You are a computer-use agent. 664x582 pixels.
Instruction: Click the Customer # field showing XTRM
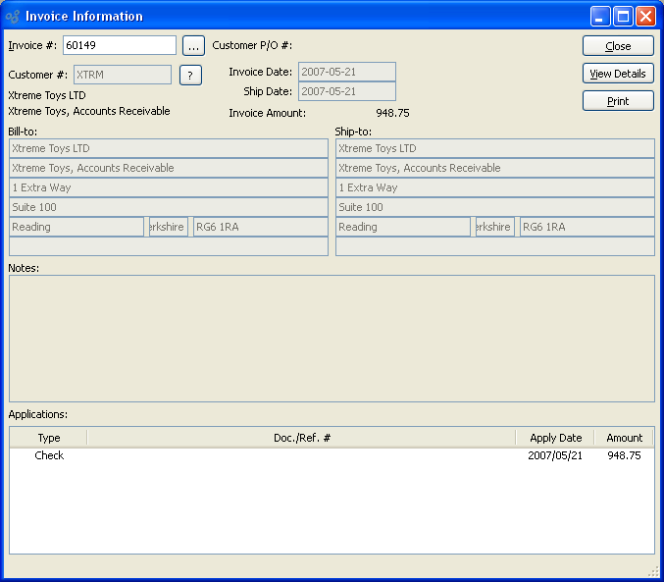tap(122, 75)
